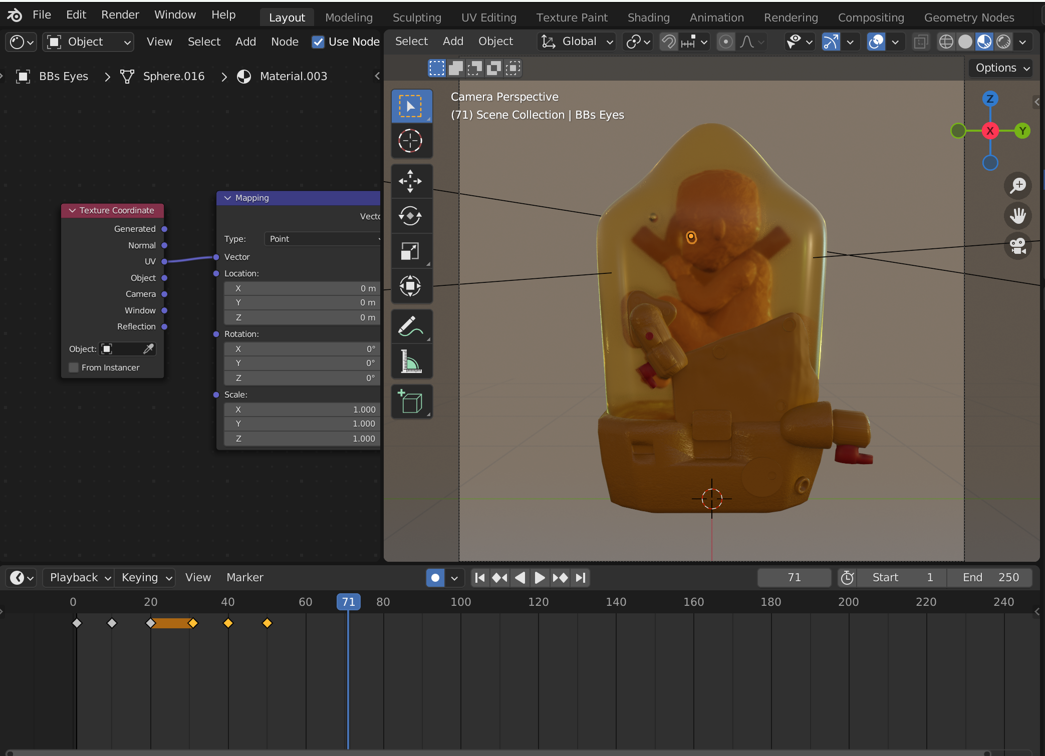Open the Mapping Type Point dropdown
Screen dimensions: 1045x756
click(322, 239)
